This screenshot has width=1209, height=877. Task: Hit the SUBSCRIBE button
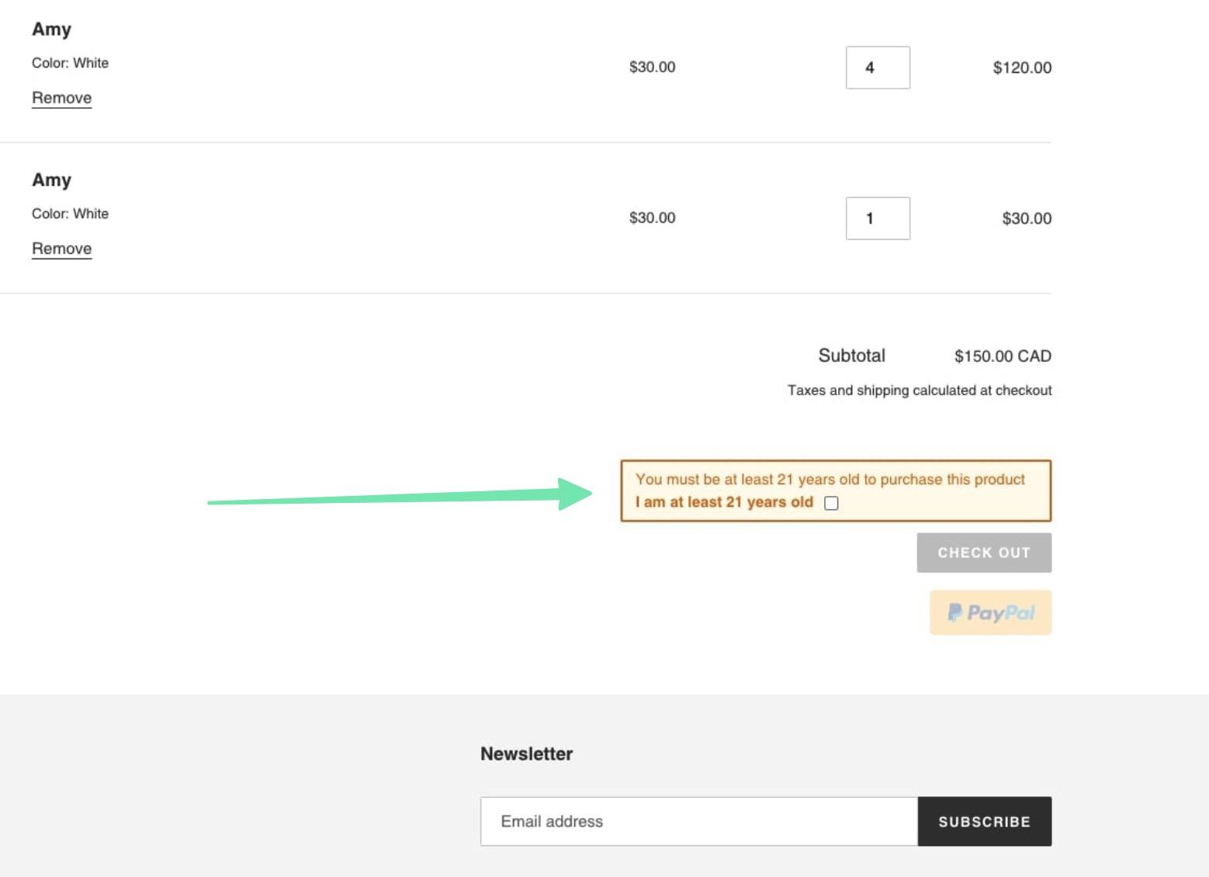pyautogui.click(x=984, y=821)
